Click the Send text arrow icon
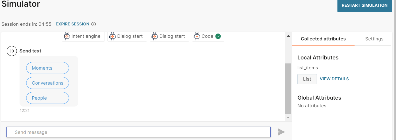 point(12,51)
